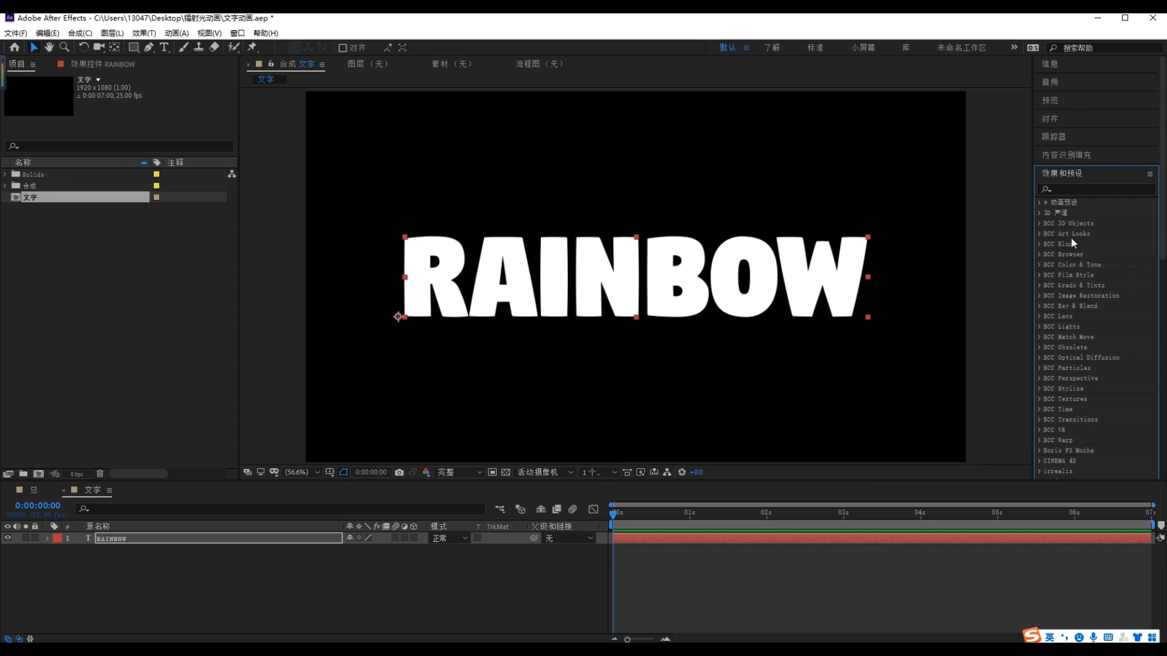Expand BCC Blur effects category

pos(1039,244)
